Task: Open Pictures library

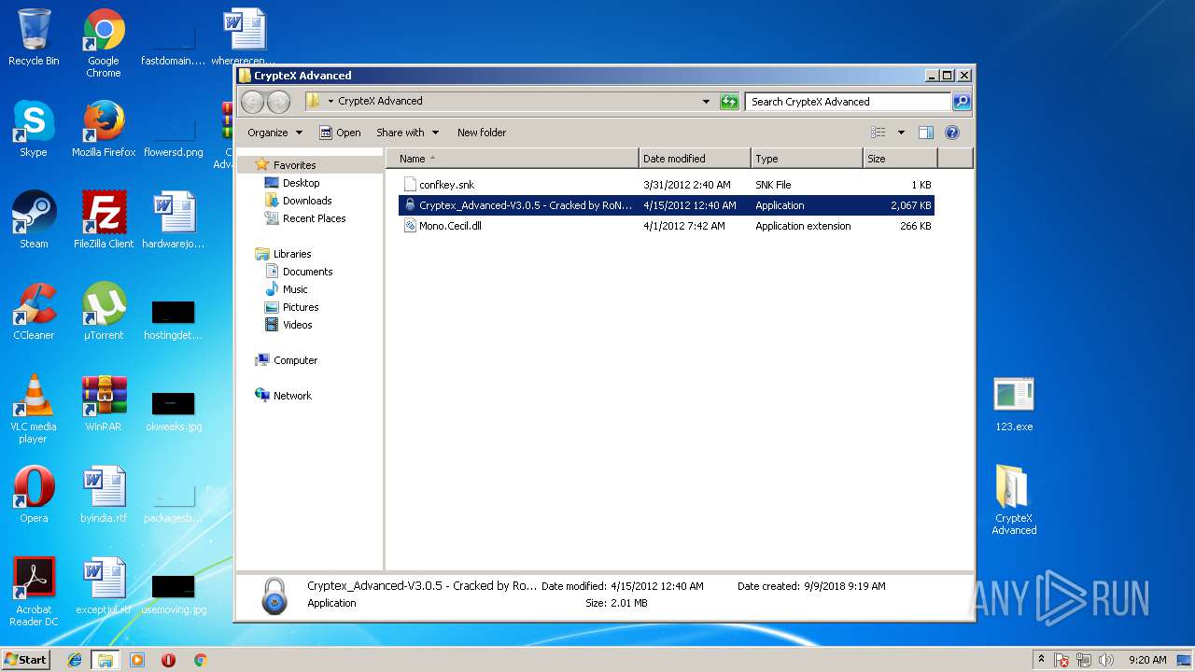Action: 301,307
